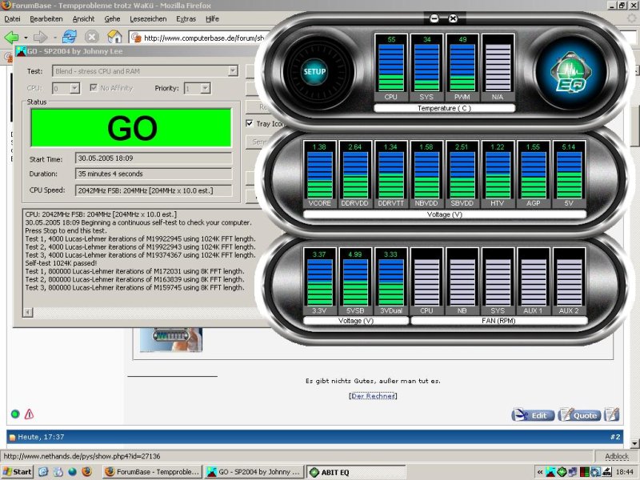Go back with Firefox's green arrow
The height and width of the screenshot is (480, 640).
coord(11,38)
